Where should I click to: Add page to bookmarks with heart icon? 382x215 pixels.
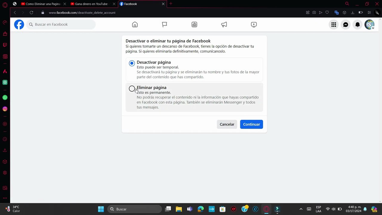[327, 13]
